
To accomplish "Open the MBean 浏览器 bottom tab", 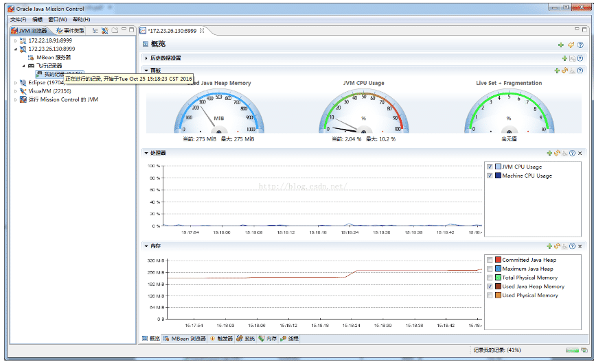I will click(x=184, y=339).
